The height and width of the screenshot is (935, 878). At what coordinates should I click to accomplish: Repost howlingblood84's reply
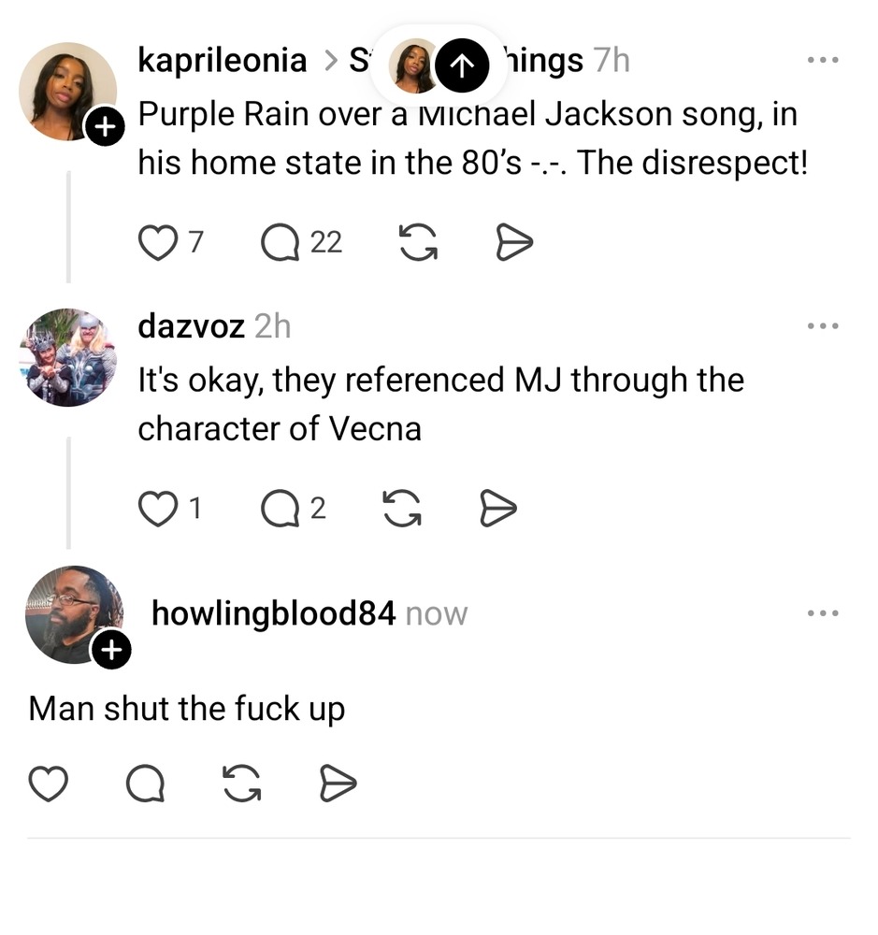click(242, 784)
